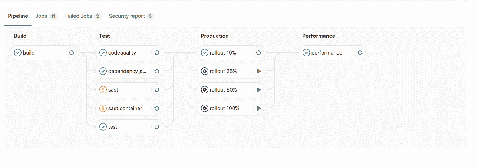
Task: Retry the dependency scanning job
Action: [x=157, y=71]
